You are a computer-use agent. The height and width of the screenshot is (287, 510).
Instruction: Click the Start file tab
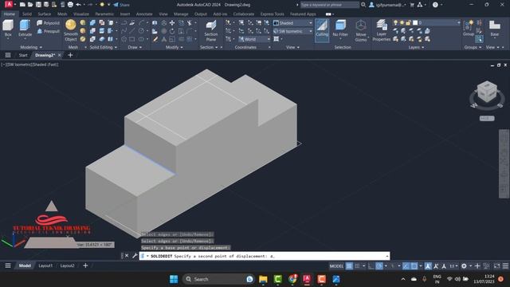[23, 55]
